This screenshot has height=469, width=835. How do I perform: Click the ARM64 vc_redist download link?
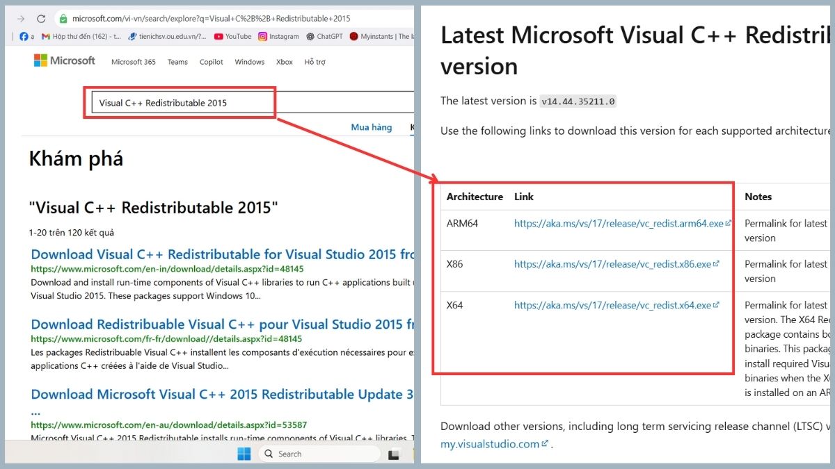[619, 224]
